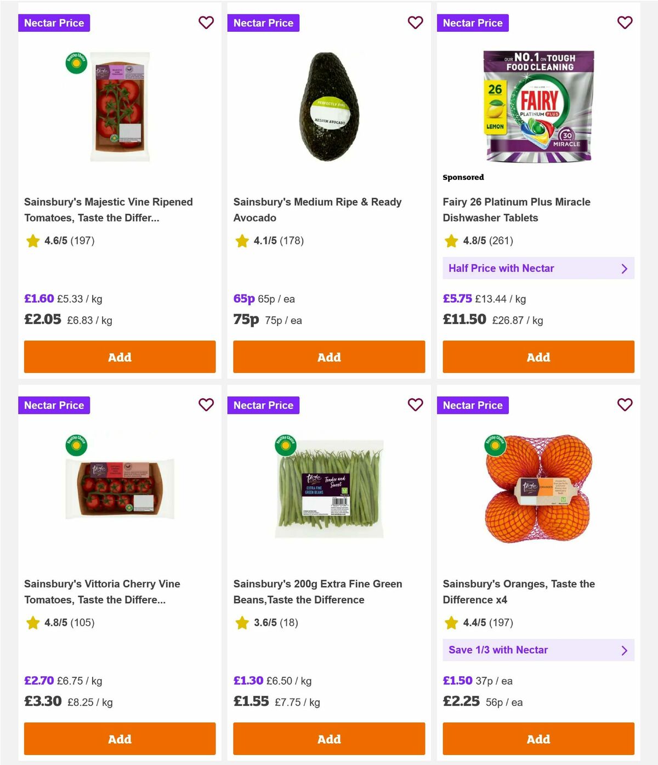Click the star icon beside the oranges rating
This screenshot has height=765, width=658.
451,623
